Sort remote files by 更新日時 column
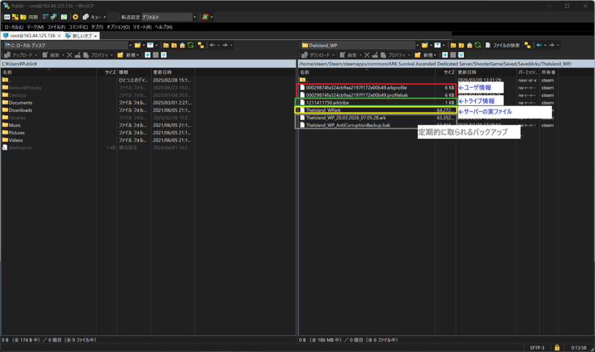Screen dimensions: 595x352 point(467,72)
